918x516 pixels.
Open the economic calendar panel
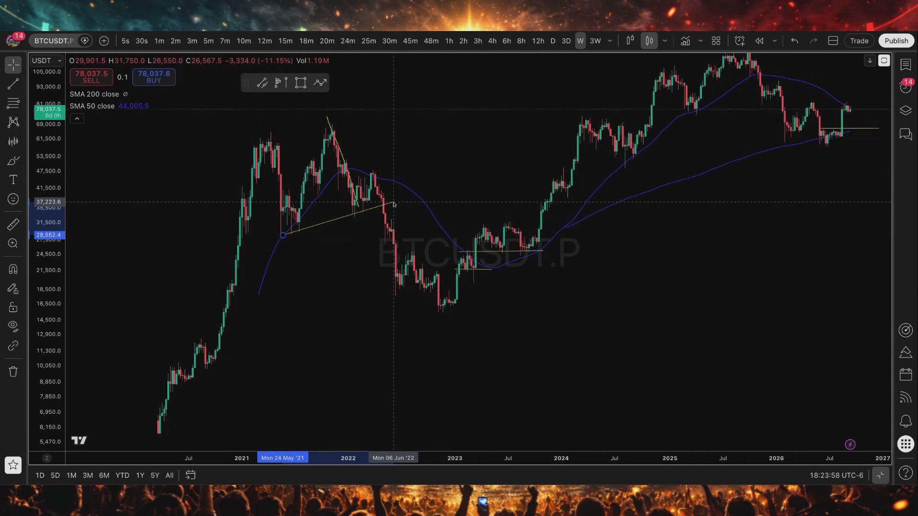[906, 374]
